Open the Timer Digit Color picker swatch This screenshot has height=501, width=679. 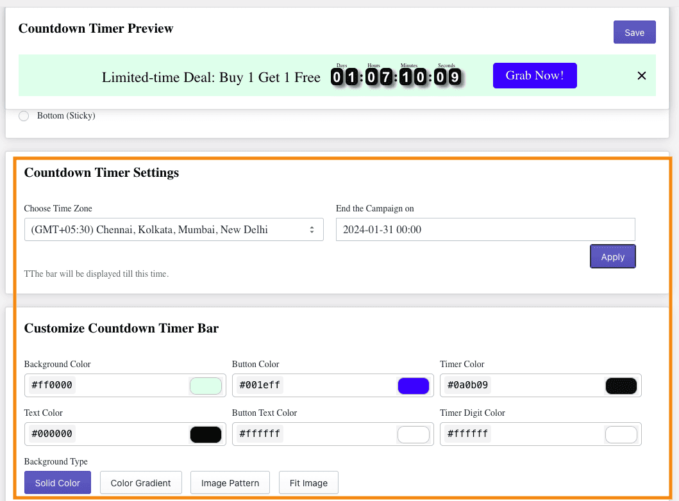[x=621, y=434]
